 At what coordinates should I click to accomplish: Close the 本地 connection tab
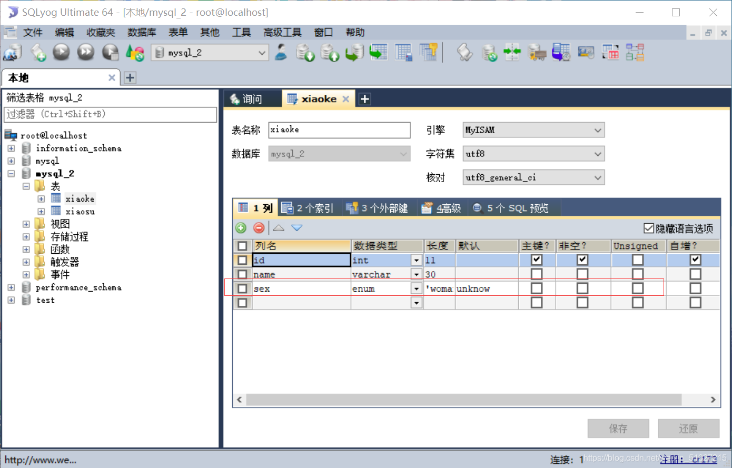point(112,78)
